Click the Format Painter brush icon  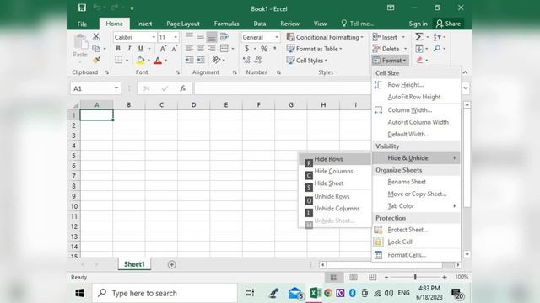96,60
